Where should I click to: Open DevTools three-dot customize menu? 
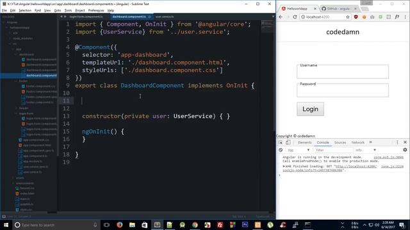tap(397, 142)
